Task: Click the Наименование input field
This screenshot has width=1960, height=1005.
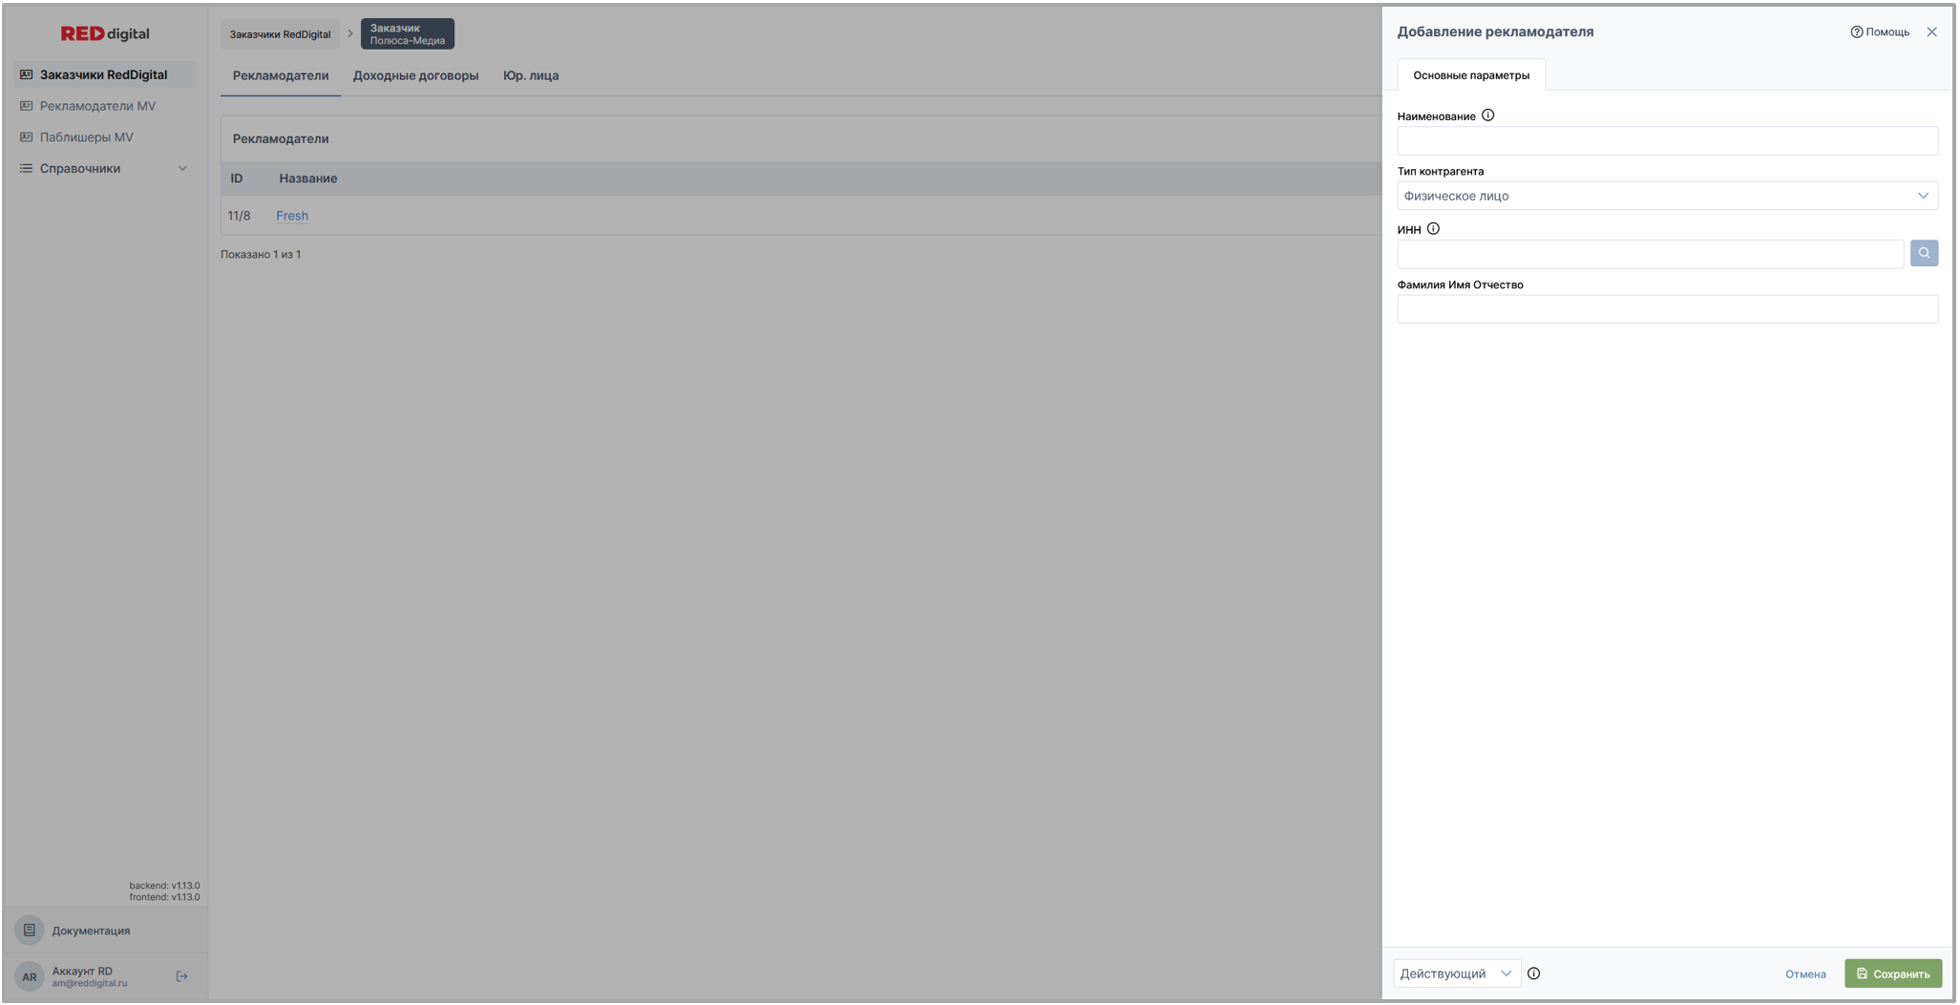Action: pyautogui.click(x=1666, y=141)
